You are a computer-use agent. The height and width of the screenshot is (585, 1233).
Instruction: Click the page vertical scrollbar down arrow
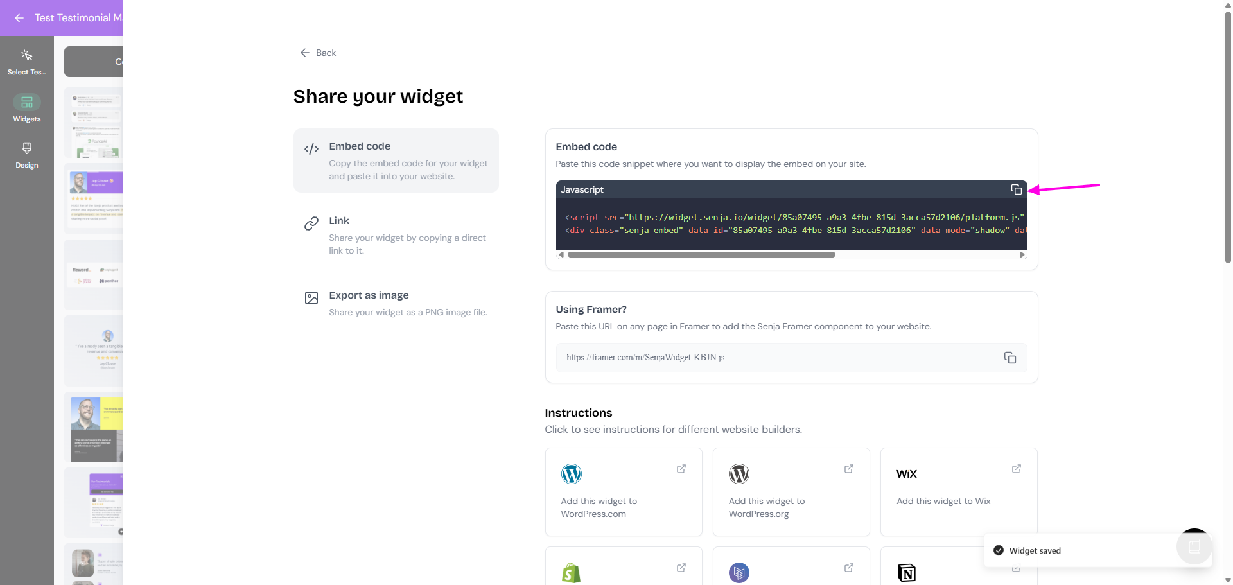[x=1228, y=580]
